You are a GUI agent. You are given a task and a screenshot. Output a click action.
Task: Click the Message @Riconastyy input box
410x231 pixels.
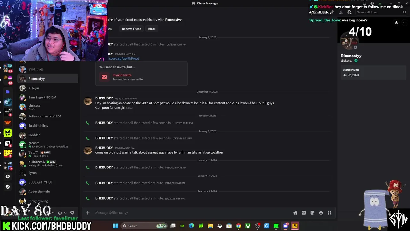[x=192, y=213]
